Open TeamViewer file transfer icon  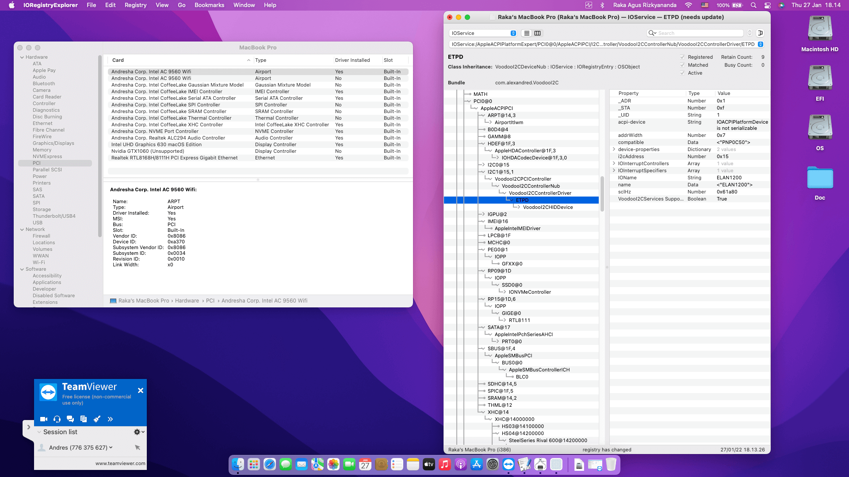pos(84,419)
